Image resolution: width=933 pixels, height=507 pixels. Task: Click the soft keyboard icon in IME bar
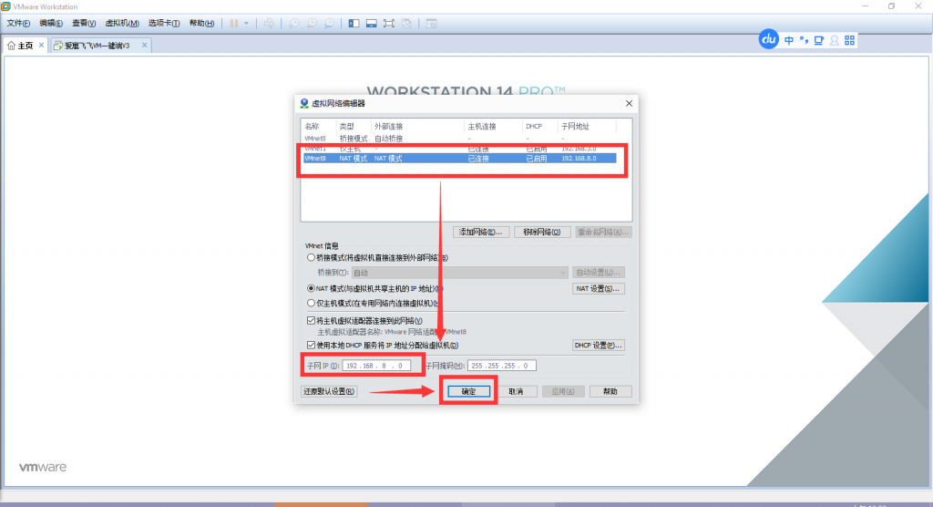(x=819, y=40)
